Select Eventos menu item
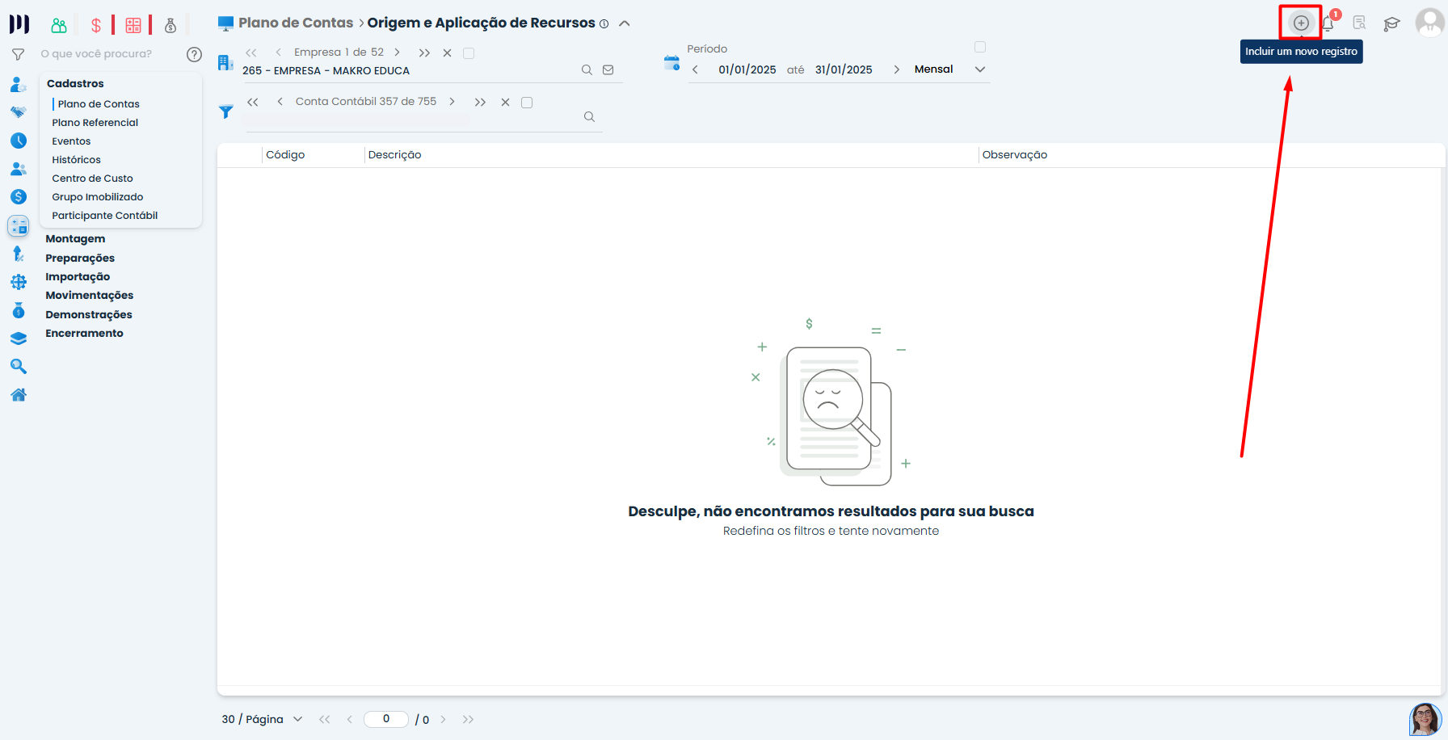 coord(71,141)
